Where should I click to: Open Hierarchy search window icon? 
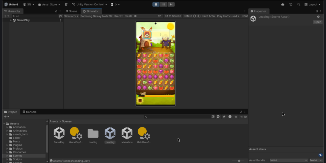[60, 16]
